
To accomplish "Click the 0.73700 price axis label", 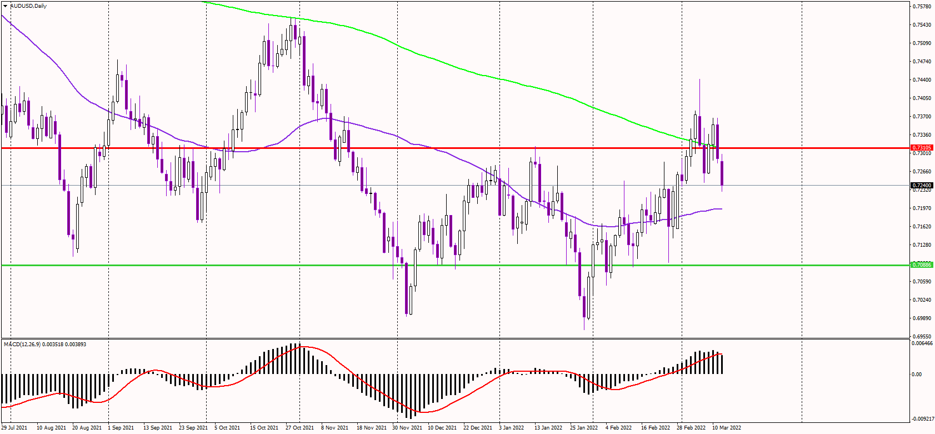I will click(922, 117).
